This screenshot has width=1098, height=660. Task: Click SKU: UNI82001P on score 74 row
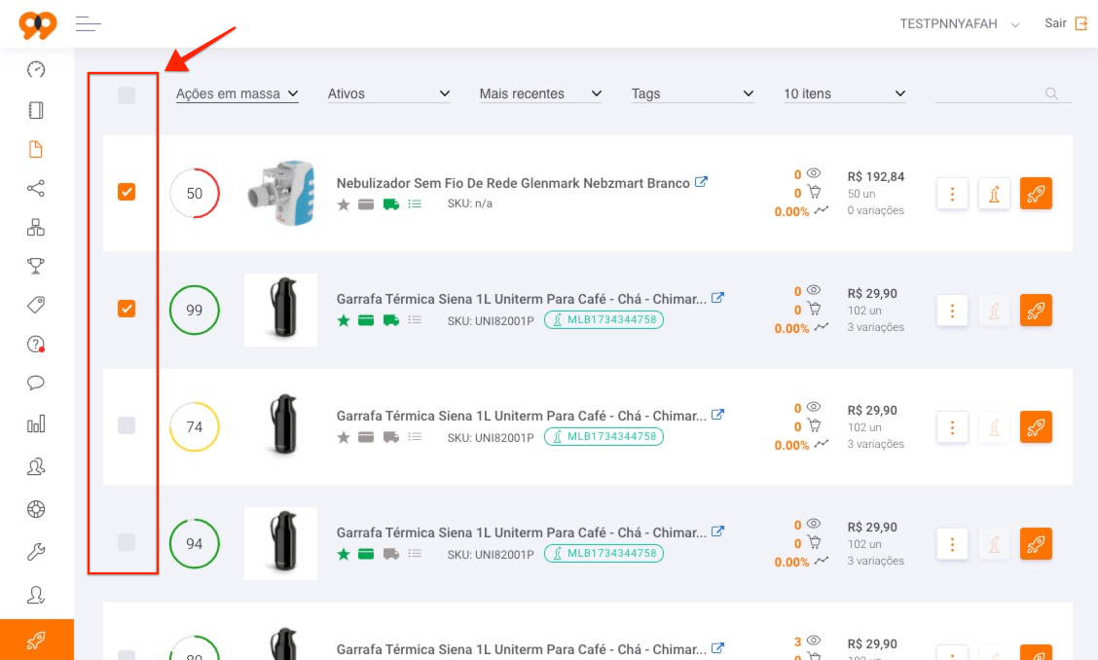[x=491, y=437]
